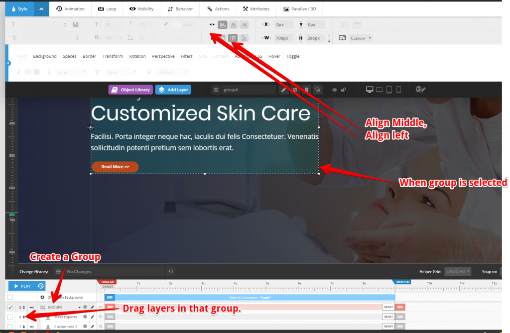Rename GROUP6 using its pencil edit icon
This screenshot has width=510, height=333.
click(92, 307)
